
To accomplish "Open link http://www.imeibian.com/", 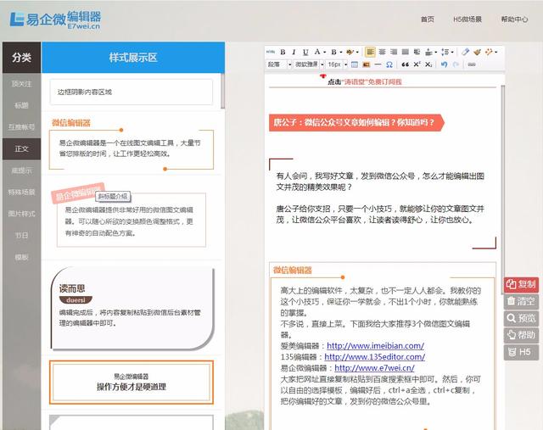I will (375, 345).
